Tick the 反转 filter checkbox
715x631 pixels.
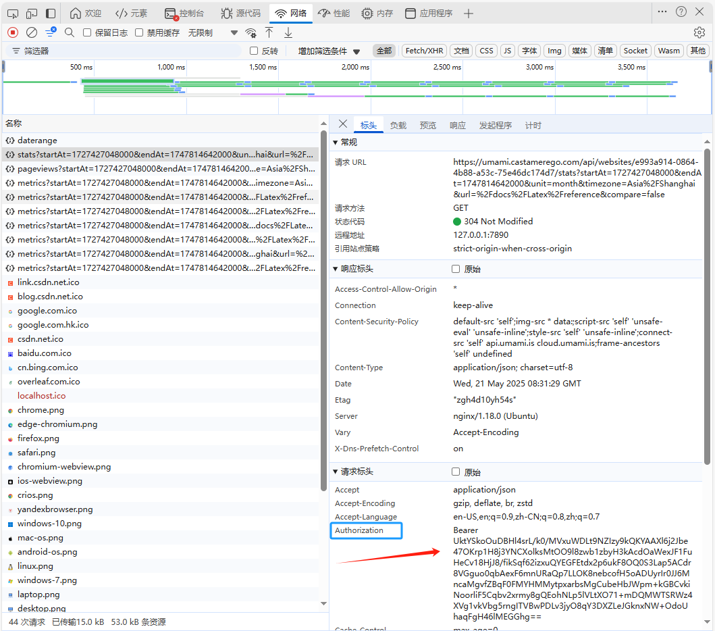click(x=254, y=51)
